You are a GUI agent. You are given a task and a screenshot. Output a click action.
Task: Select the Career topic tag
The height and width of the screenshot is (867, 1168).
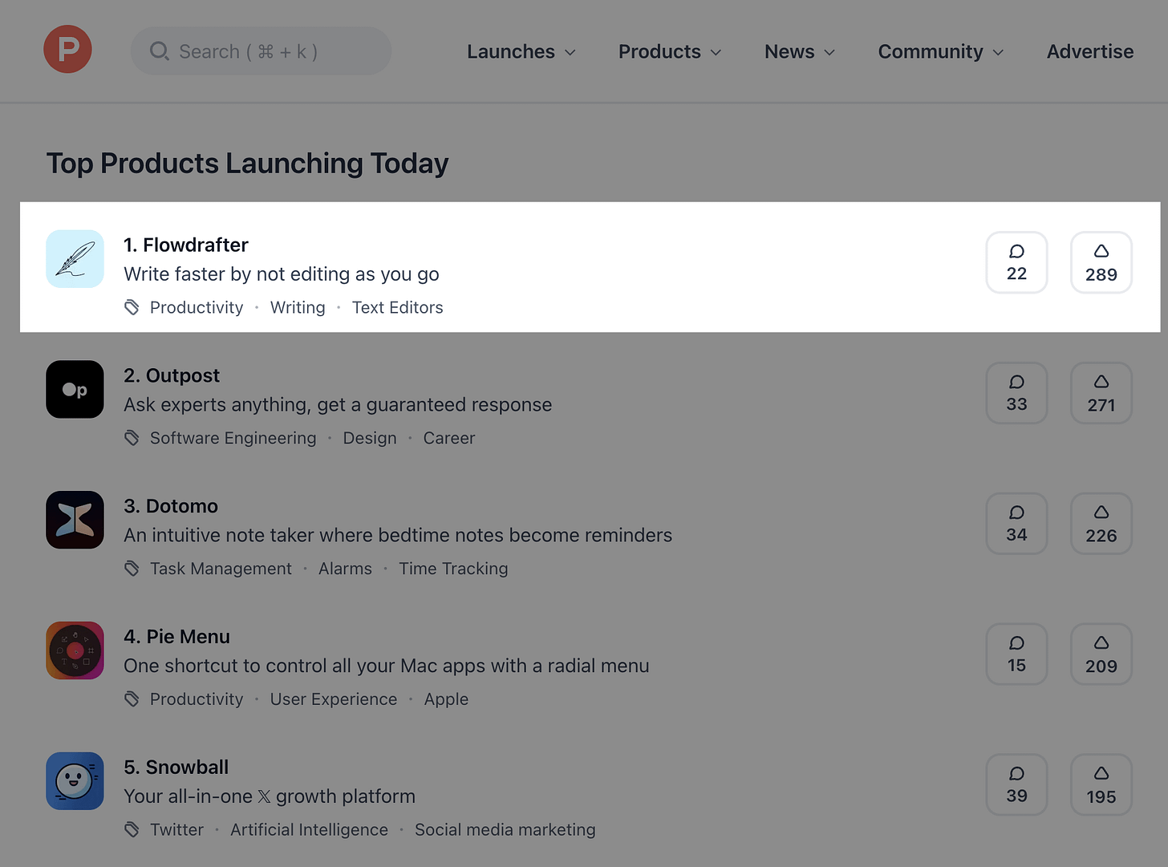(449, 438)
